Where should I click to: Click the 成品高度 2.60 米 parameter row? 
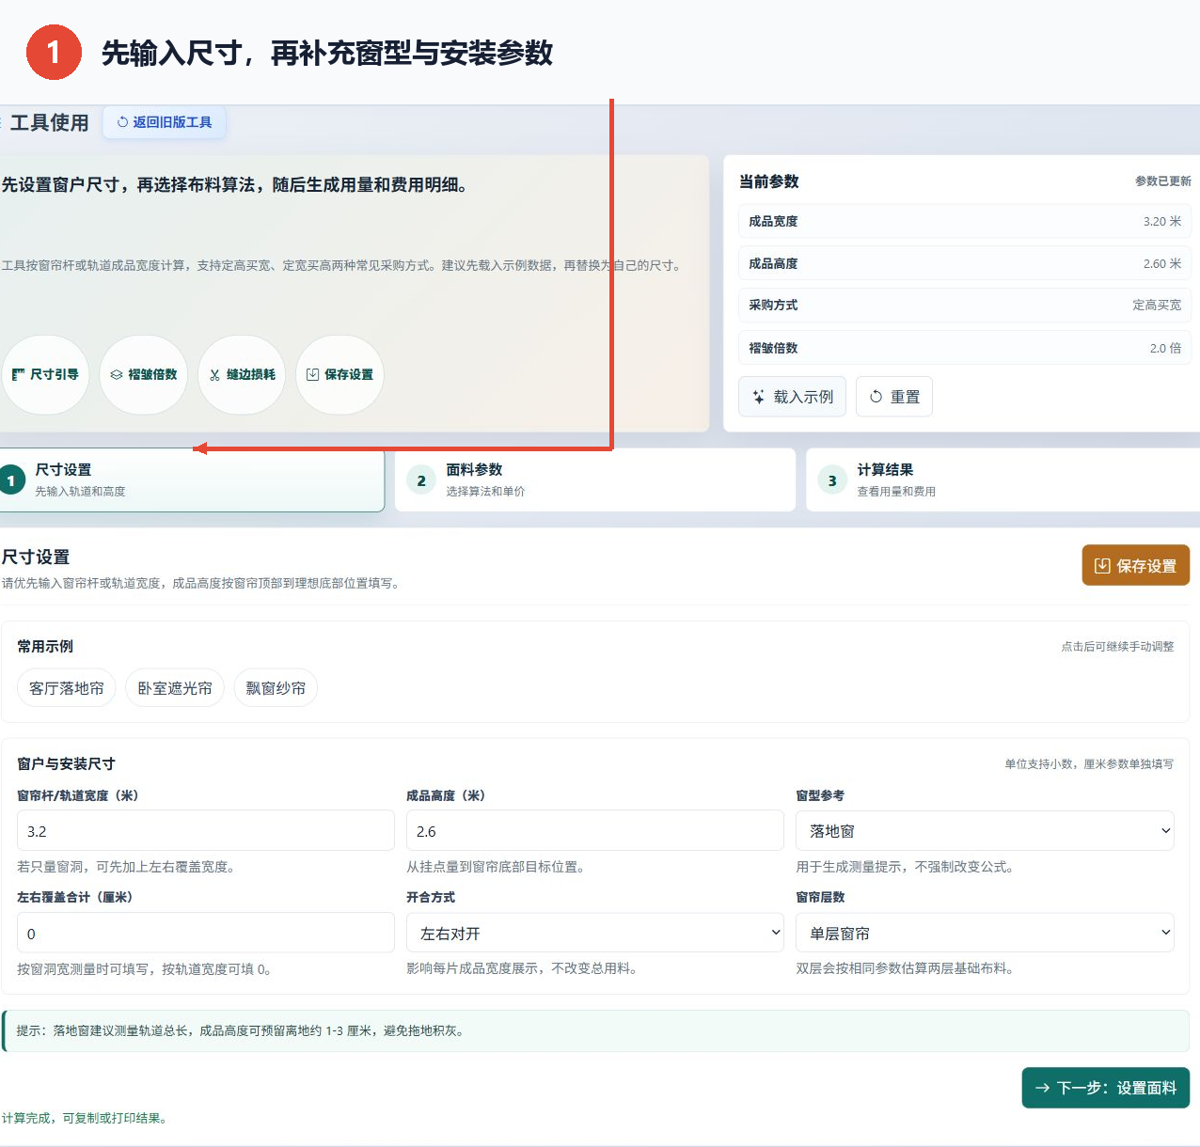pyautogui.click(x=965, y=264)
